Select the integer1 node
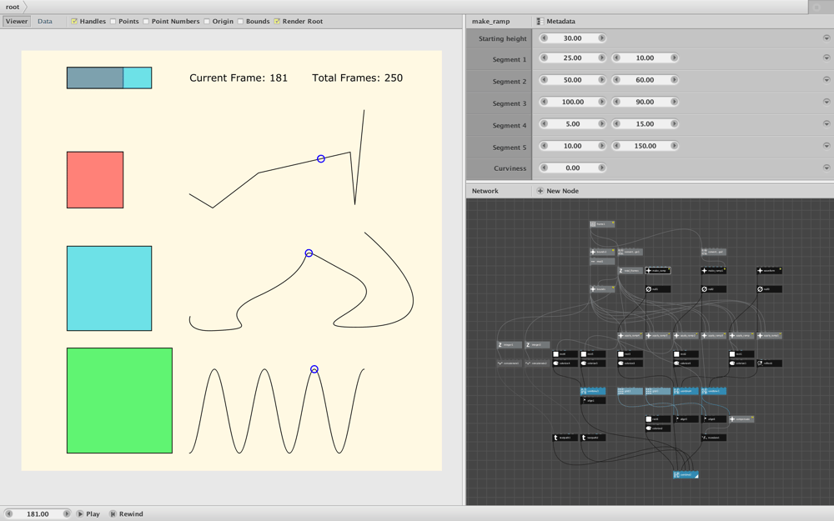 tap(509, 345)
